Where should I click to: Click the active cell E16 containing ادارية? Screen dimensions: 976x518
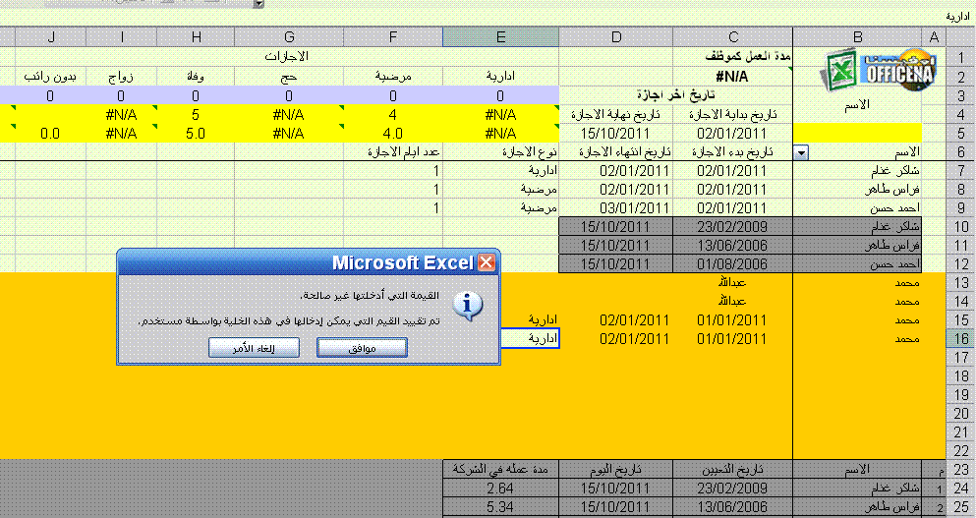pos(530,338)
